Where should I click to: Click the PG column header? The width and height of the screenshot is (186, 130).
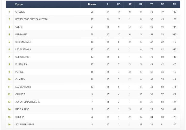click(119, 4)
